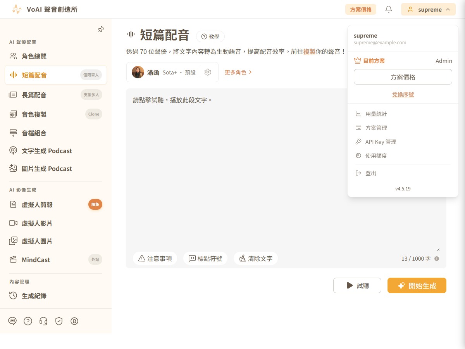Open the help question mark icon
This screenshot has height=349, width=465.
click(x=28, y=321)
